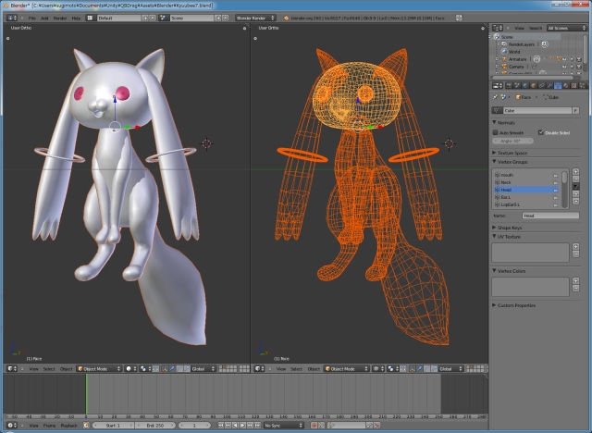This screenshot has width=592, height=433.
Task: Select the Ear.L vertex group
Action: click(x=526, y=197)
